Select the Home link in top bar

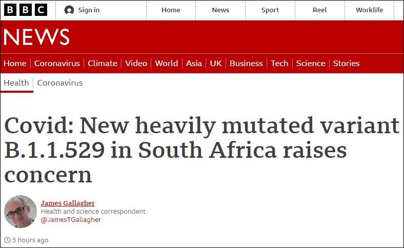[x=171, y=10]
